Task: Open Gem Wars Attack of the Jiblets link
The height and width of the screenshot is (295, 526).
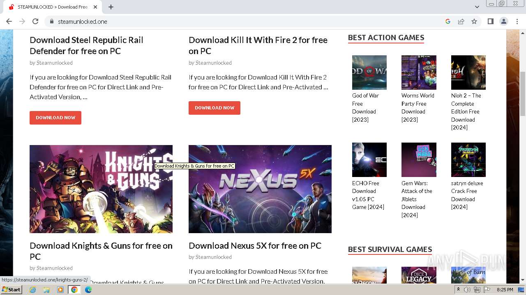Action: coord(417,199)
